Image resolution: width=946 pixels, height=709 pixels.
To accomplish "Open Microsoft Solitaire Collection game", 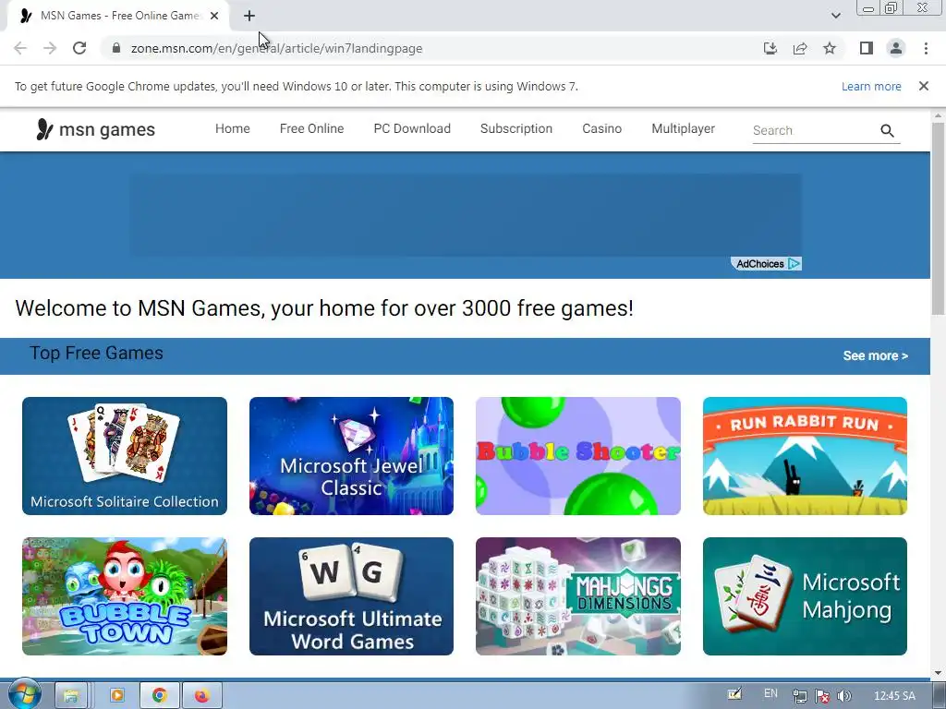I will pyautogui.click(x=125, y=456).
